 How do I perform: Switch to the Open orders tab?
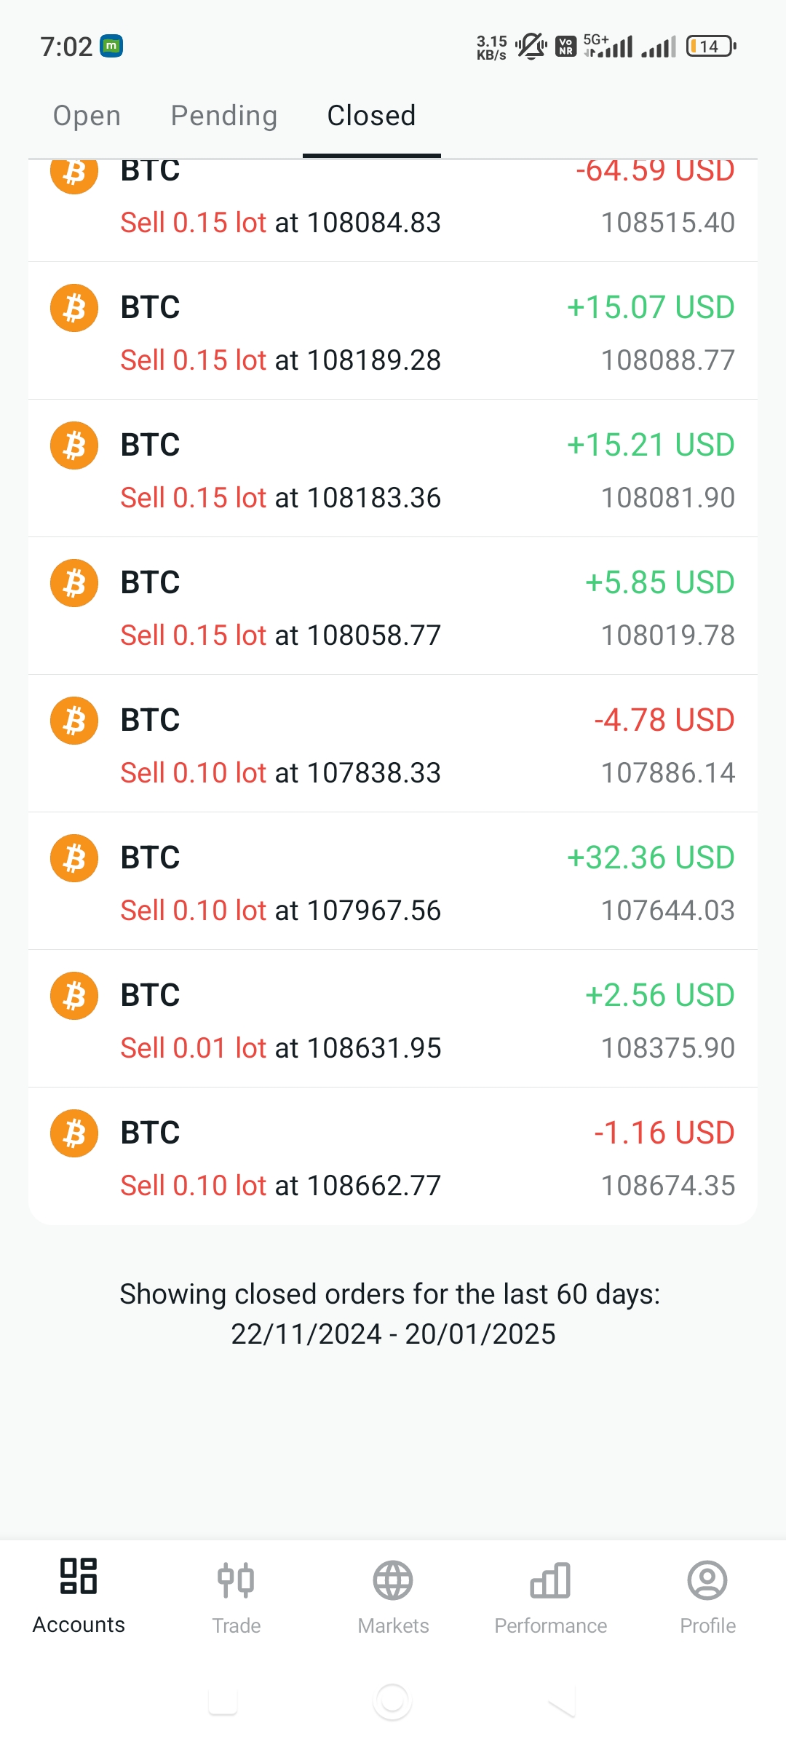tap(87, 116)
